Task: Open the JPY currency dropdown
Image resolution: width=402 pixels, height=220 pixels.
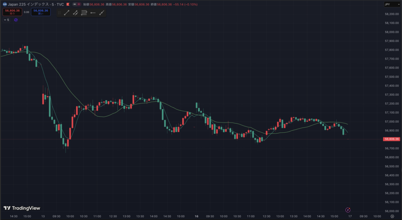Action: [x=389, y=4]
